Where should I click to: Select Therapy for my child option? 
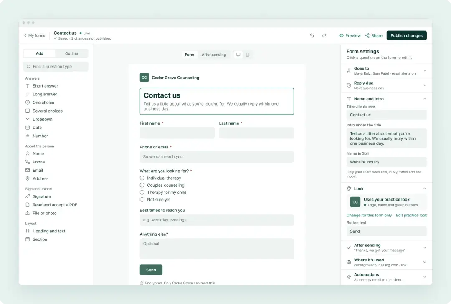142,193
